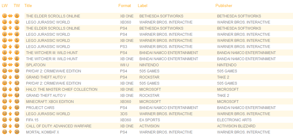Click the Publisher column header
Image resolution: width=293 pixels, height=135 pixels.
(224, 5)
